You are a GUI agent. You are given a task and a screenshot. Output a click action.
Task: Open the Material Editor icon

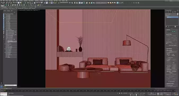pyautogui.click(x=87, y=3)
